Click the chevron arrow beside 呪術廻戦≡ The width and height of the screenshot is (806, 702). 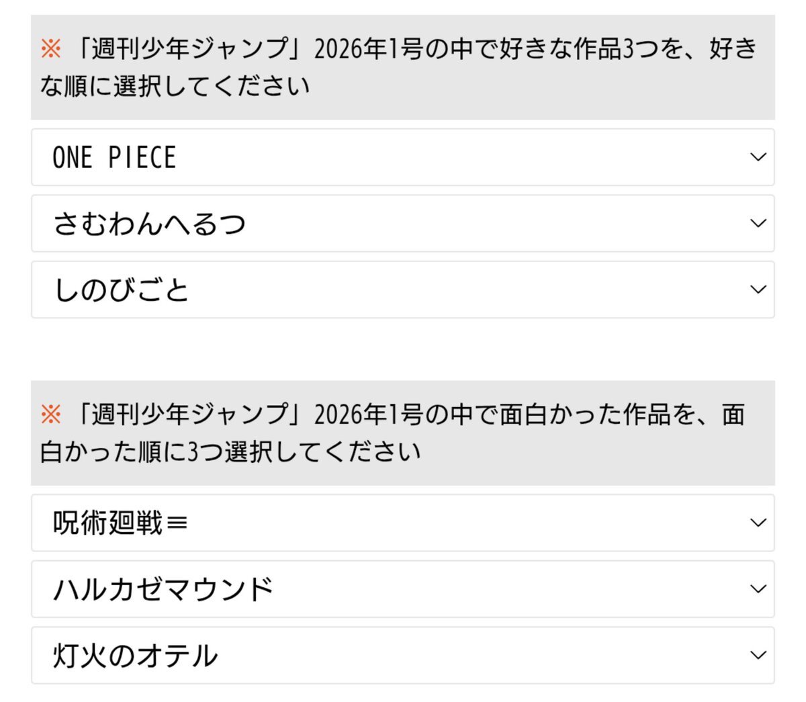tap(758, 523)
